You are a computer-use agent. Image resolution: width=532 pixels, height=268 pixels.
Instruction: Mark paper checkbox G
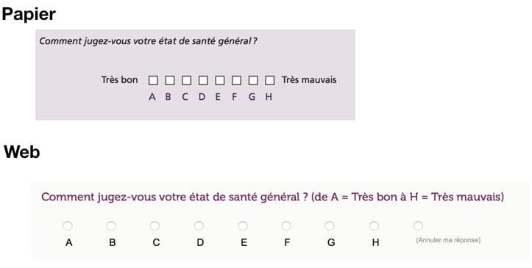click(x=253, y=81)
